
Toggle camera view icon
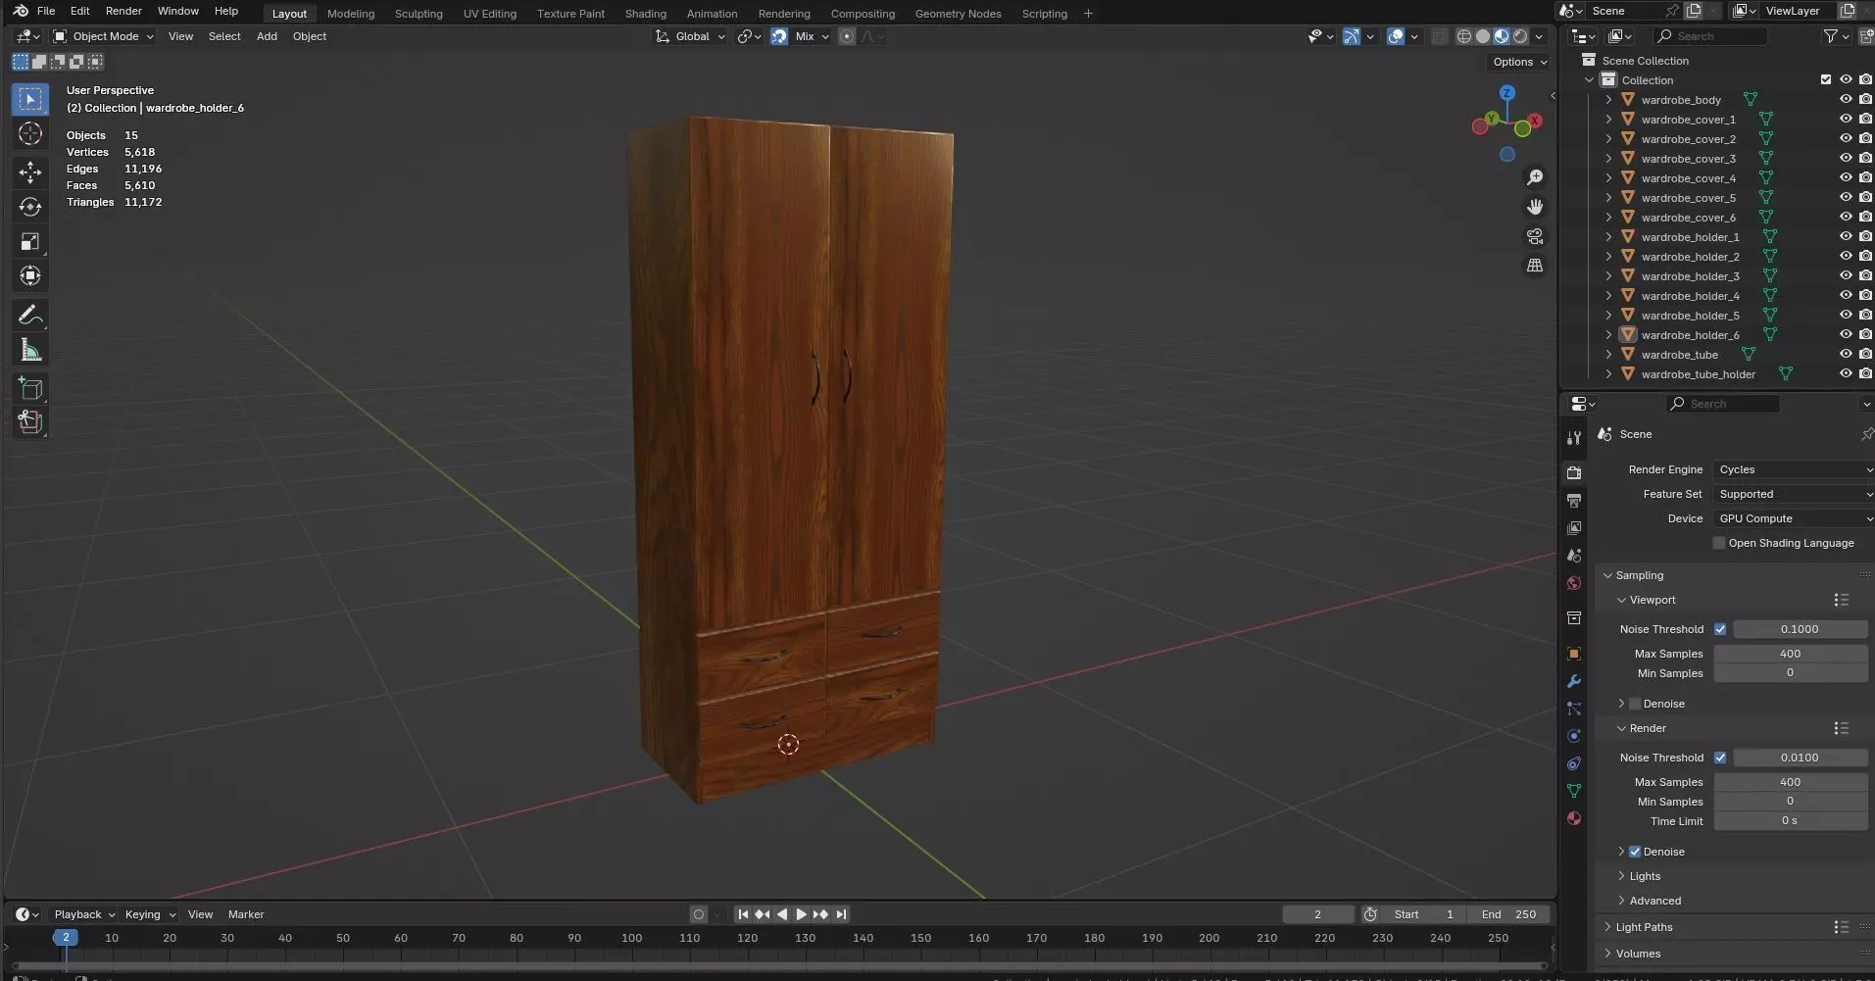click(x=1535, y=236)
